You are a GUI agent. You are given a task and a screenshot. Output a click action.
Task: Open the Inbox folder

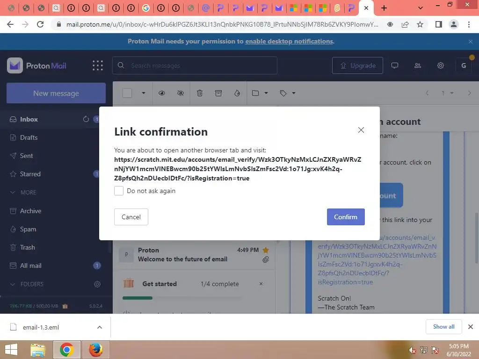[x=29, y=119]
